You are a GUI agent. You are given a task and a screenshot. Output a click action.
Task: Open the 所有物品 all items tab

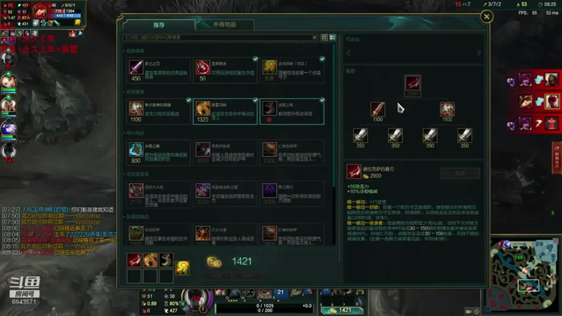click(225, 25)
